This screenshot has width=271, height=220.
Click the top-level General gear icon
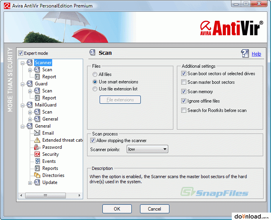[x=29, y=126]
